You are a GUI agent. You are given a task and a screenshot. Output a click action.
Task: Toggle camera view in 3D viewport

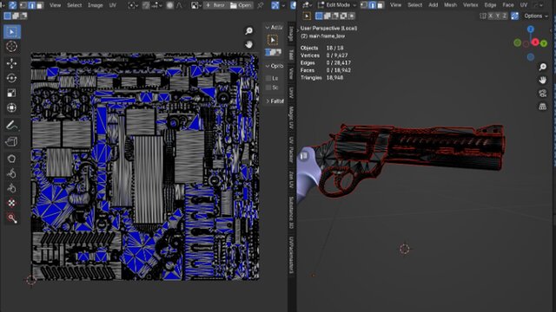pos(542,94)
